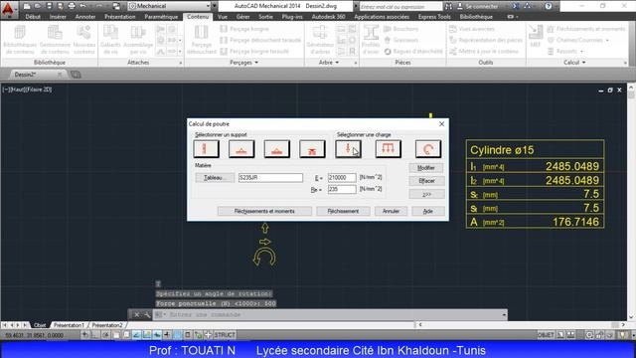
Task: Toggle the STRUCT status bar button
Action: (x=225, y=335)
